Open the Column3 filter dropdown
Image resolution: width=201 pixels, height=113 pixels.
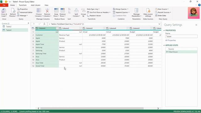tap(104, 28)
